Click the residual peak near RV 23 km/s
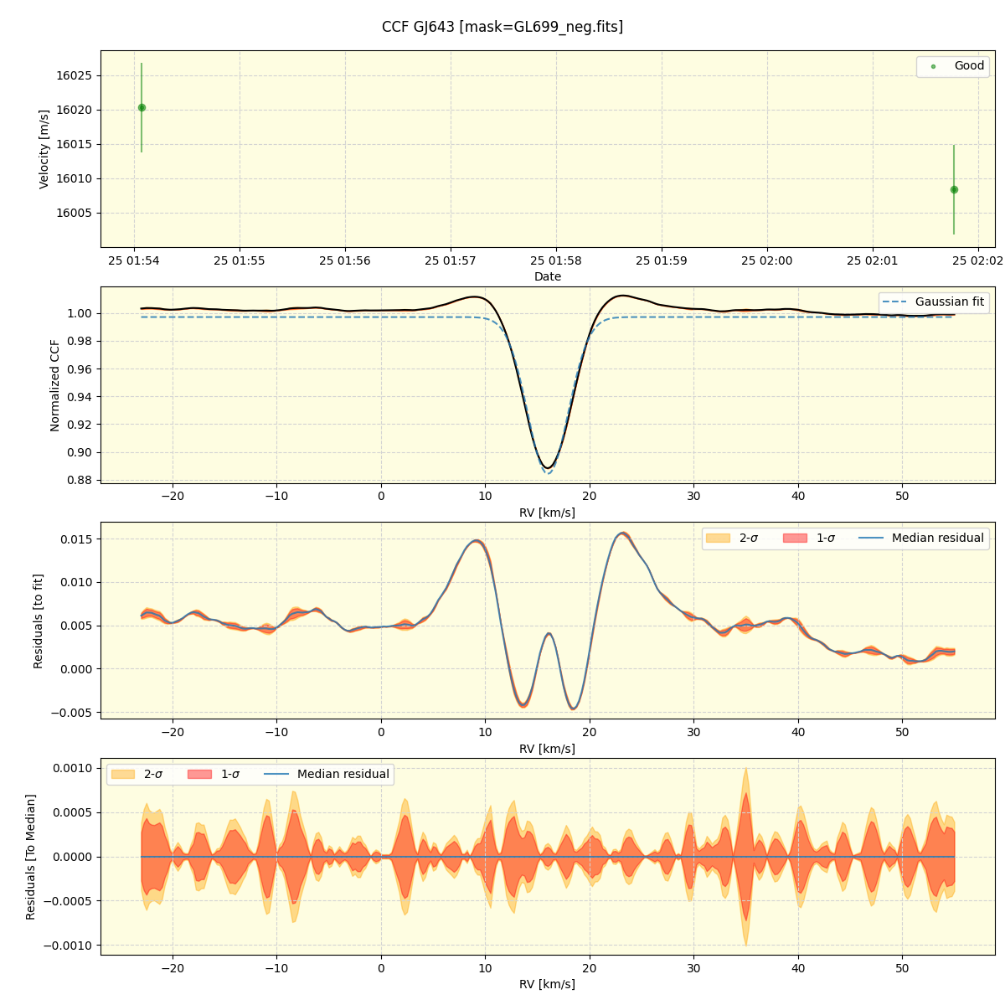This screenshot has height=1005, width=1005. point(622,533)
